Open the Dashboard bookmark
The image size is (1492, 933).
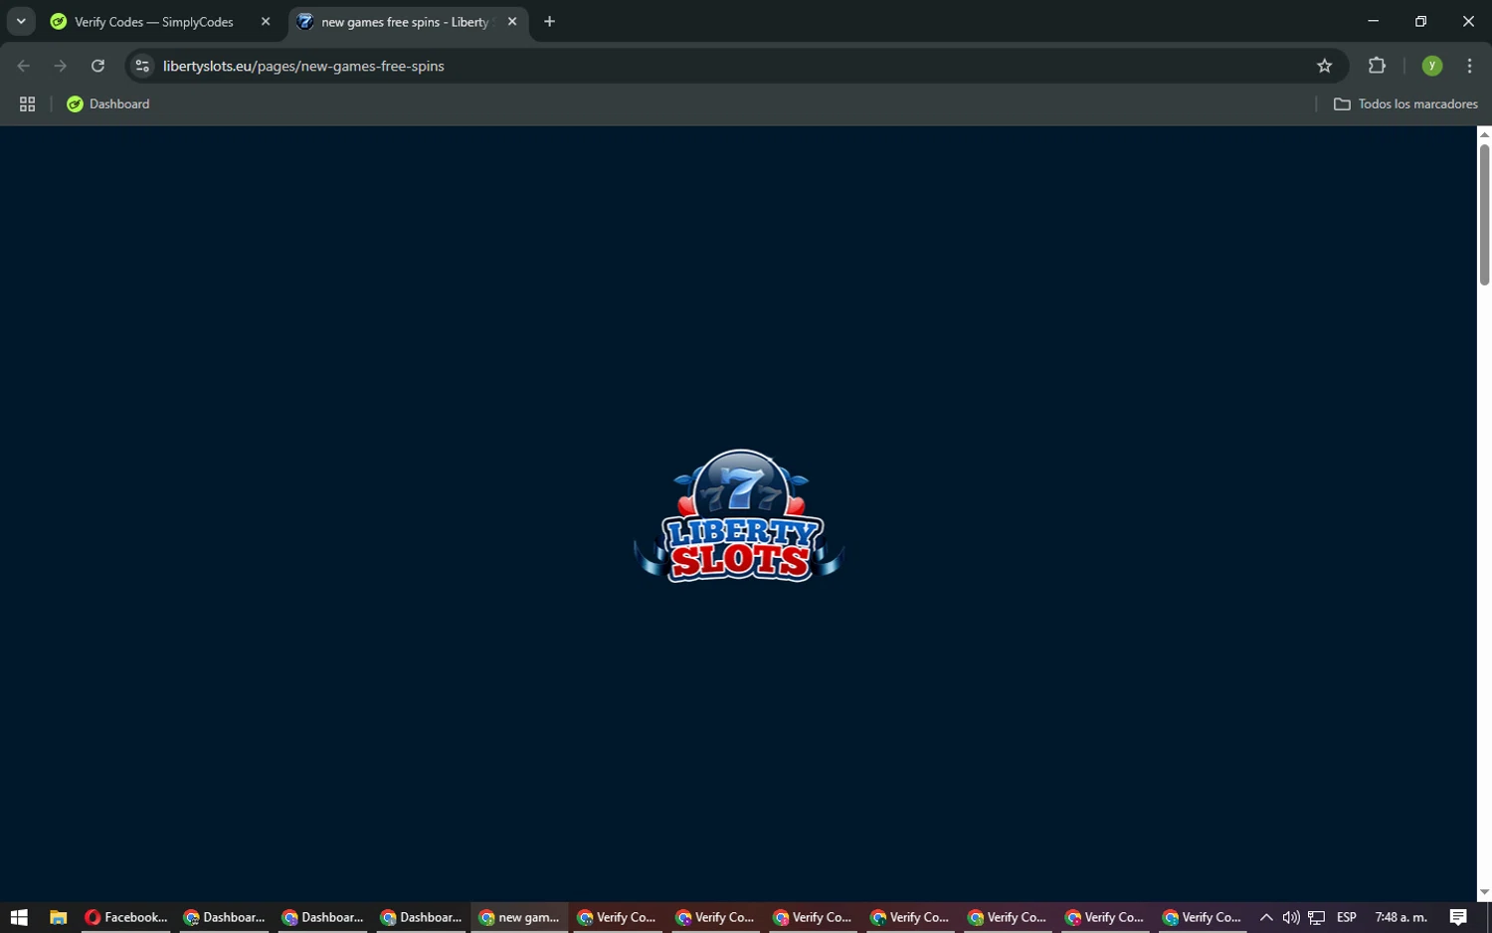pyautogui.click(x=108, y=104)
